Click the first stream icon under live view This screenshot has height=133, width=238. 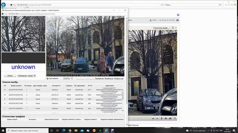(153, 118)
